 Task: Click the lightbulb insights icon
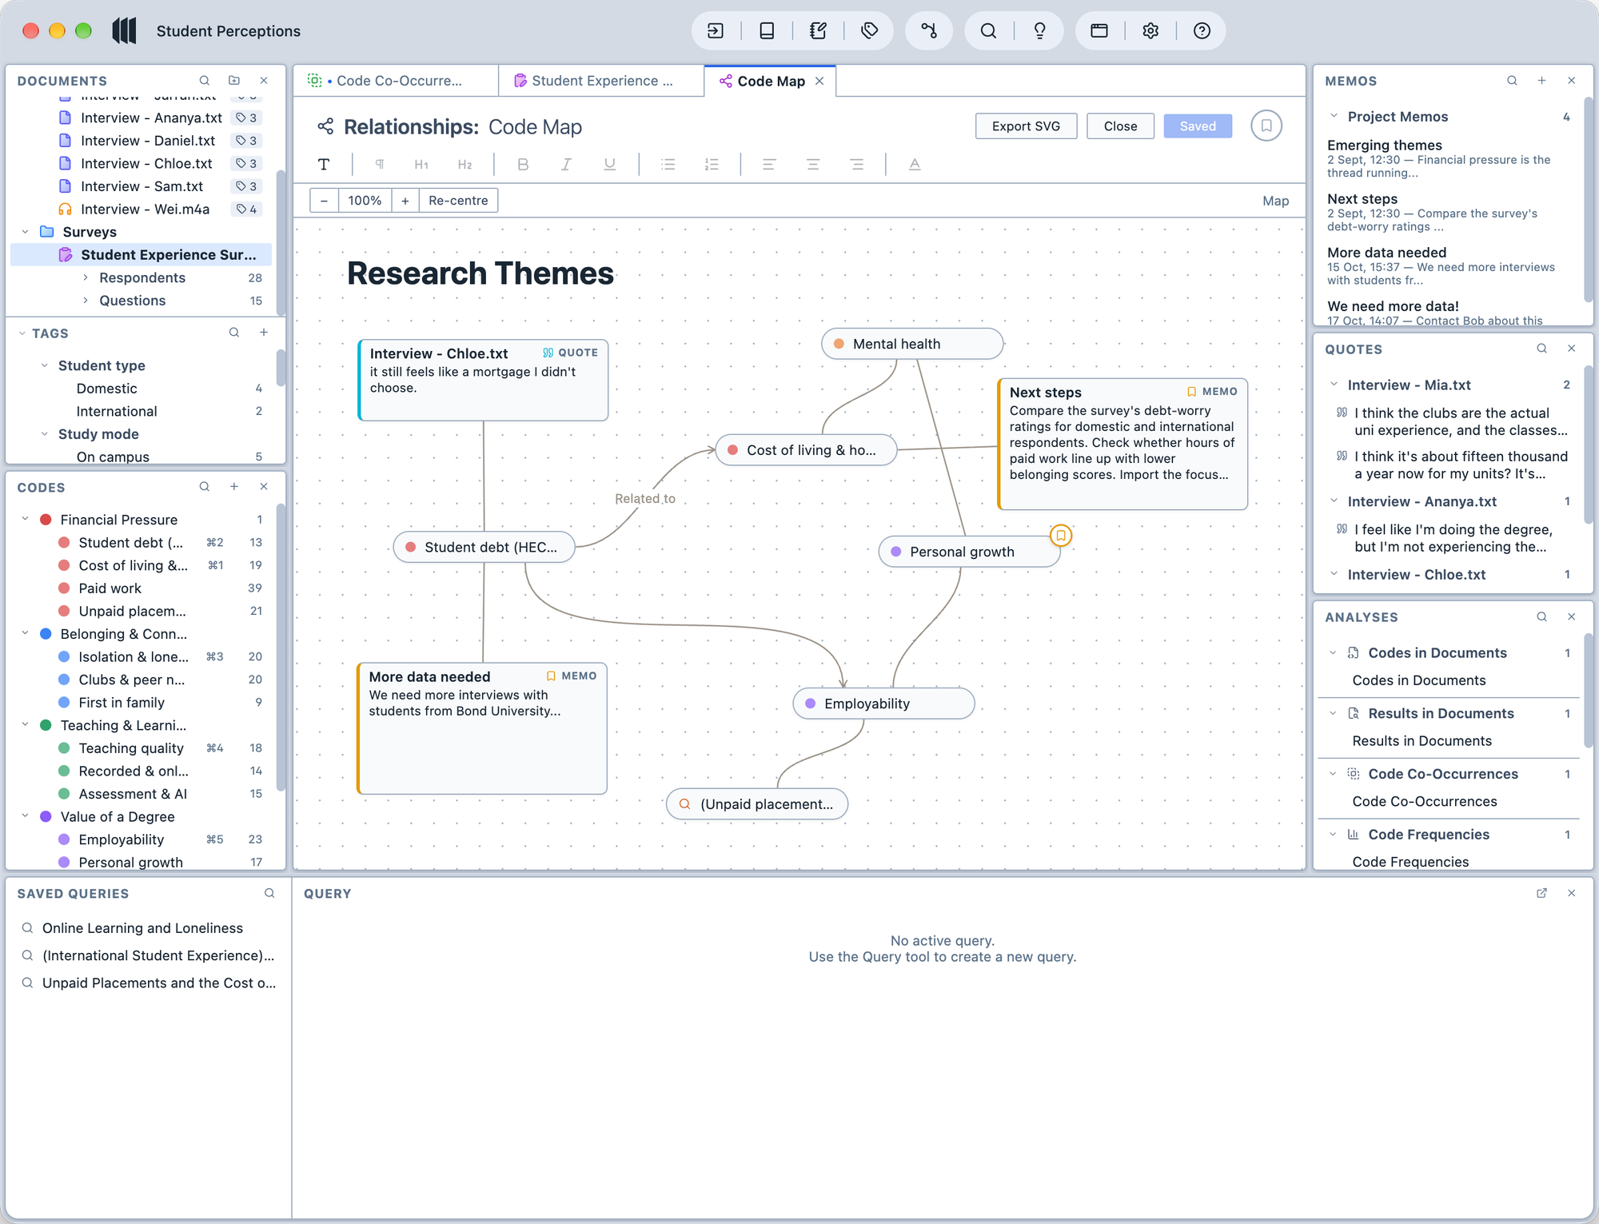coord(1039,31)
